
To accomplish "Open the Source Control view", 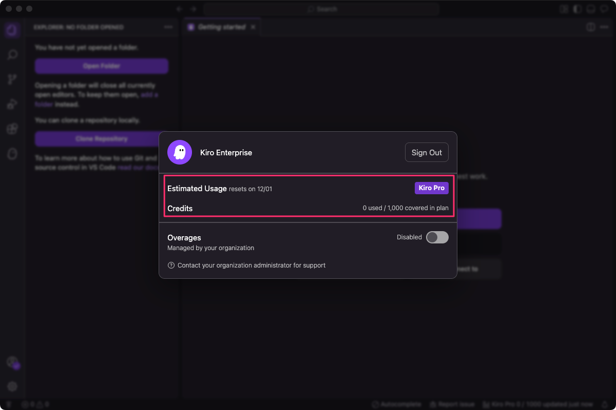I will pyautogui.click(x=12, y=79).
